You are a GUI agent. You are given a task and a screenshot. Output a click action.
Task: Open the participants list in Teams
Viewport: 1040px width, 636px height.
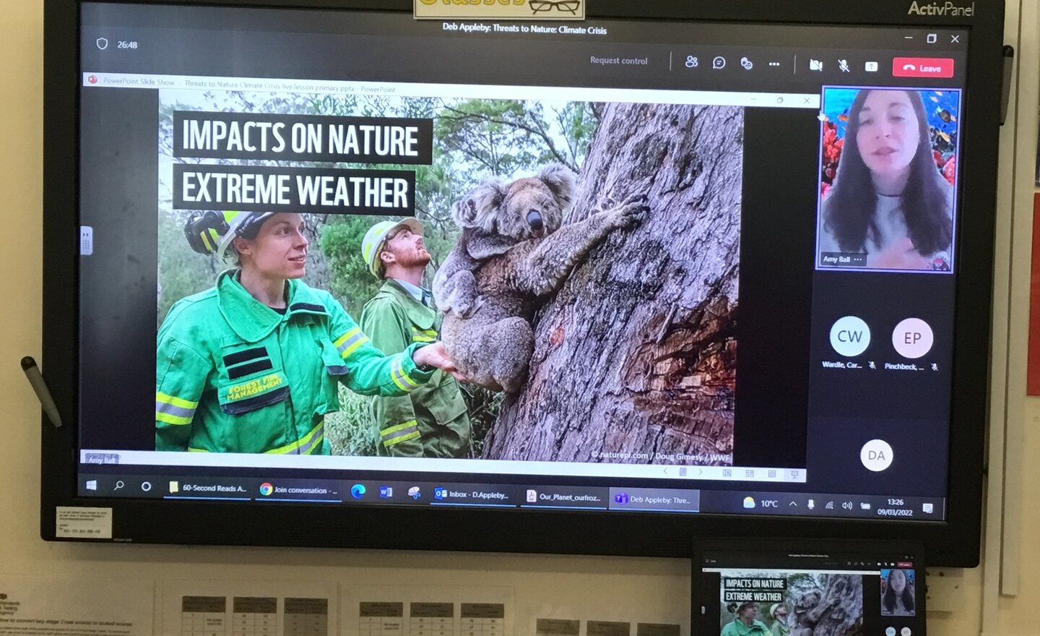coord(692,64)
